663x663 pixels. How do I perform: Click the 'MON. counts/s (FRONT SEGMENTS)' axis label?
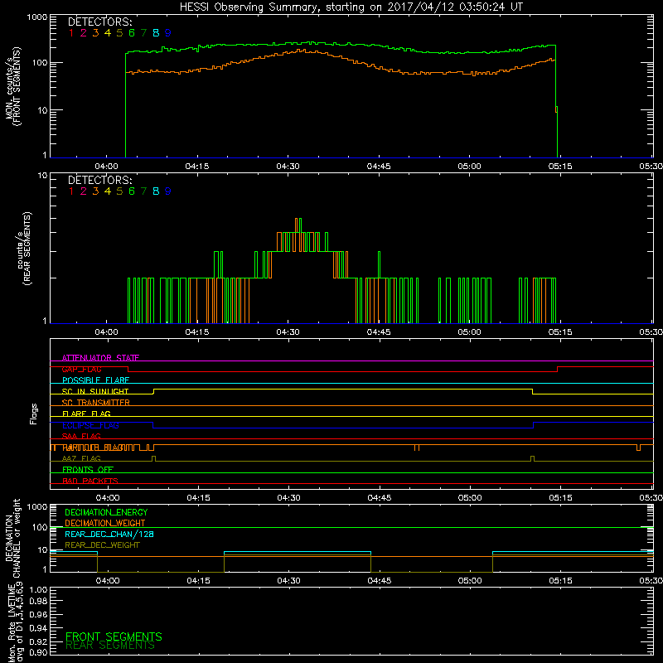click(12, 87)
